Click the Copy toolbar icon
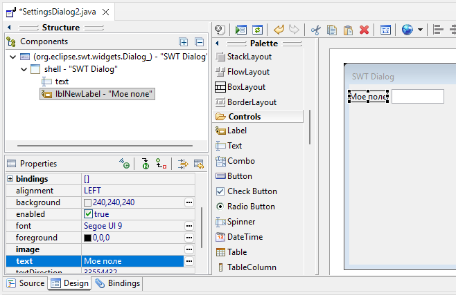456x295 pixels. pos(332,30)
